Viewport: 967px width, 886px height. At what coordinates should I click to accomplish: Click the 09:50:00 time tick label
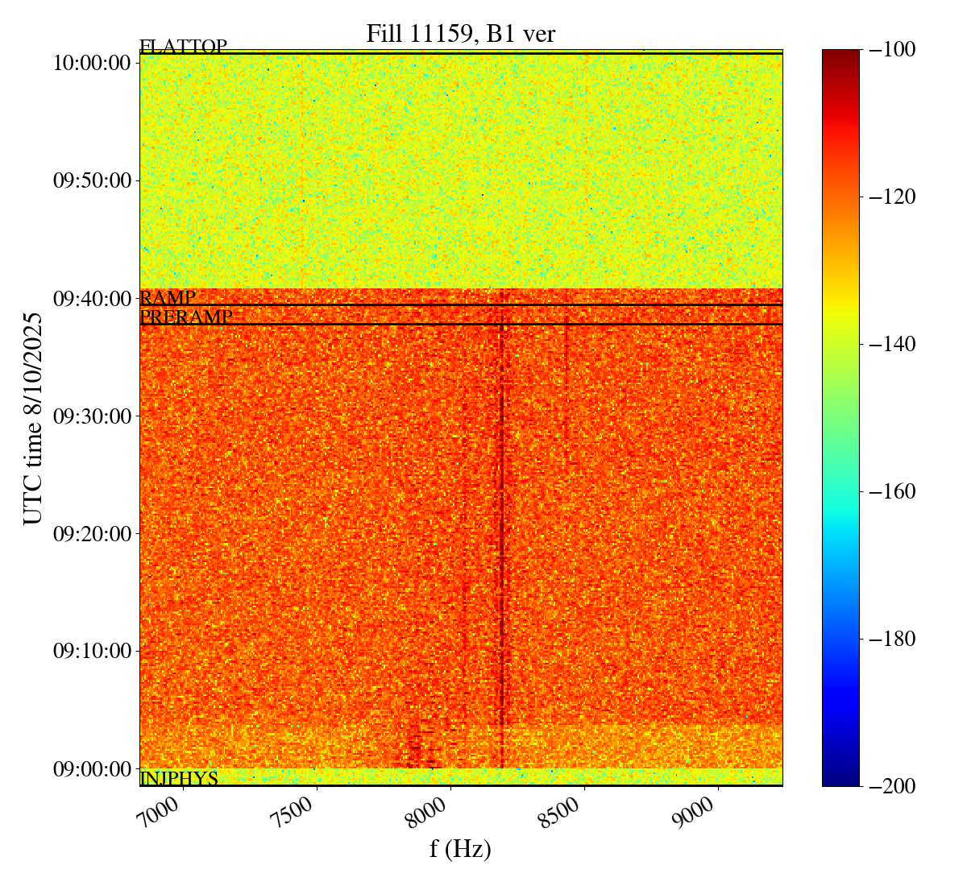92,180
